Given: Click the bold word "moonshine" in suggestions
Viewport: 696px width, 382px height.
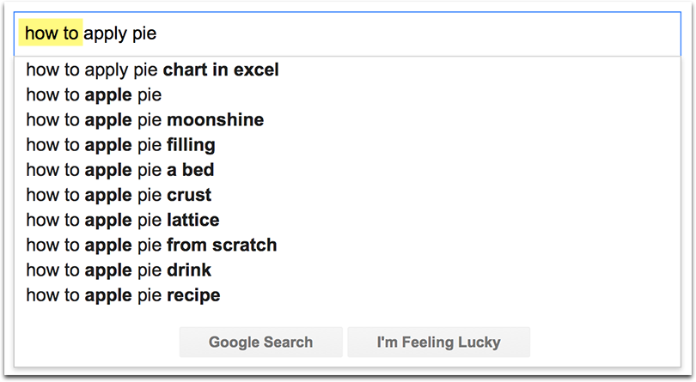Looking at the screenshot, I should click(x=215, y=119).
